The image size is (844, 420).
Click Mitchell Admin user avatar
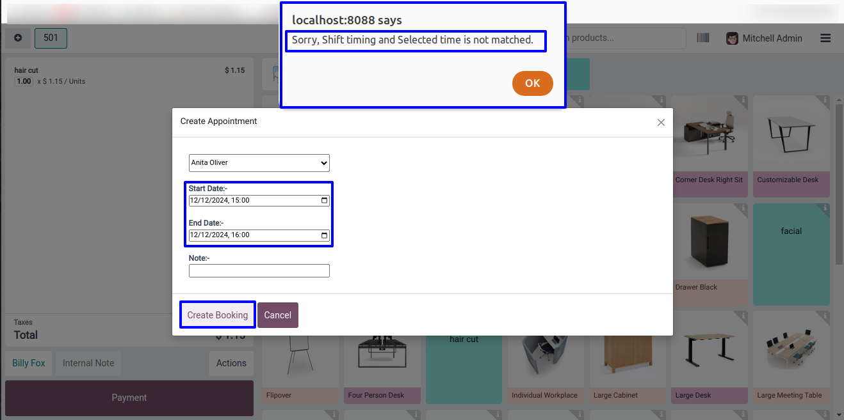point(732,38)
